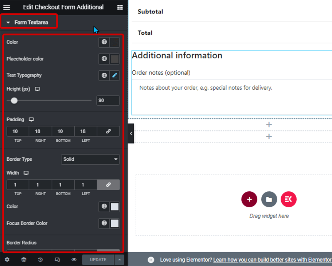Toggle linked values for border Width
Screen dimensions: 332x266
coord(108,185)
